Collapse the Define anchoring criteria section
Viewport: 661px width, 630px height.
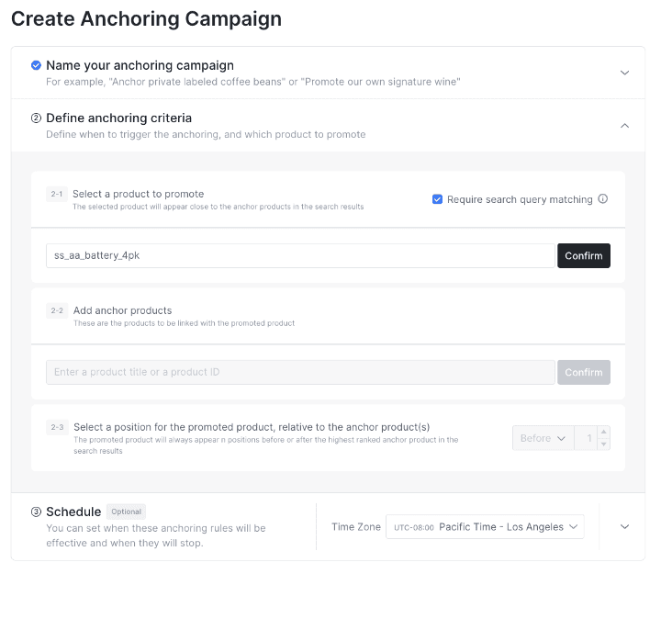click(x=625, y=126)
